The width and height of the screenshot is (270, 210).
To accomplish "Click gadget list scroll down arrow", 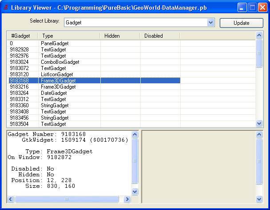I will click(259, 123).
